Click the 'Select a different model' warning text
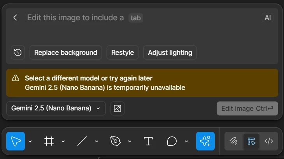 pyautogui.click(x=89, y=78)
